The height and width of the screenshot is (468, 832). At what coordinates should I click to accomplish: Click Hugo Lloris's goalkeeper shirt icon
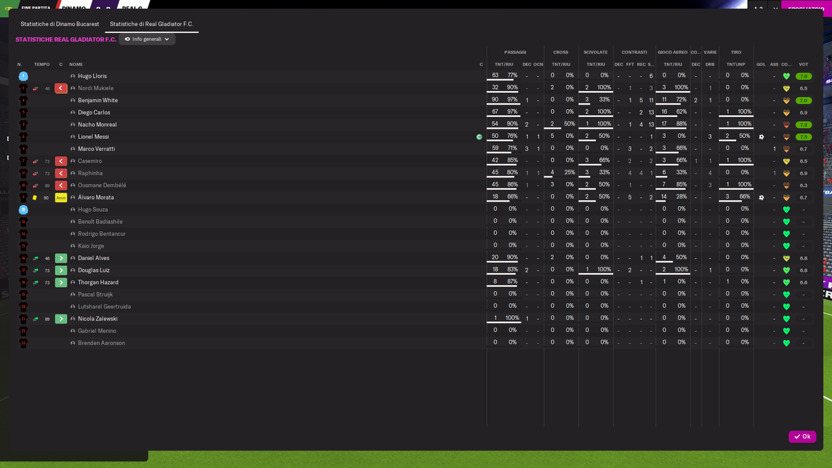[x=23, y=76]
